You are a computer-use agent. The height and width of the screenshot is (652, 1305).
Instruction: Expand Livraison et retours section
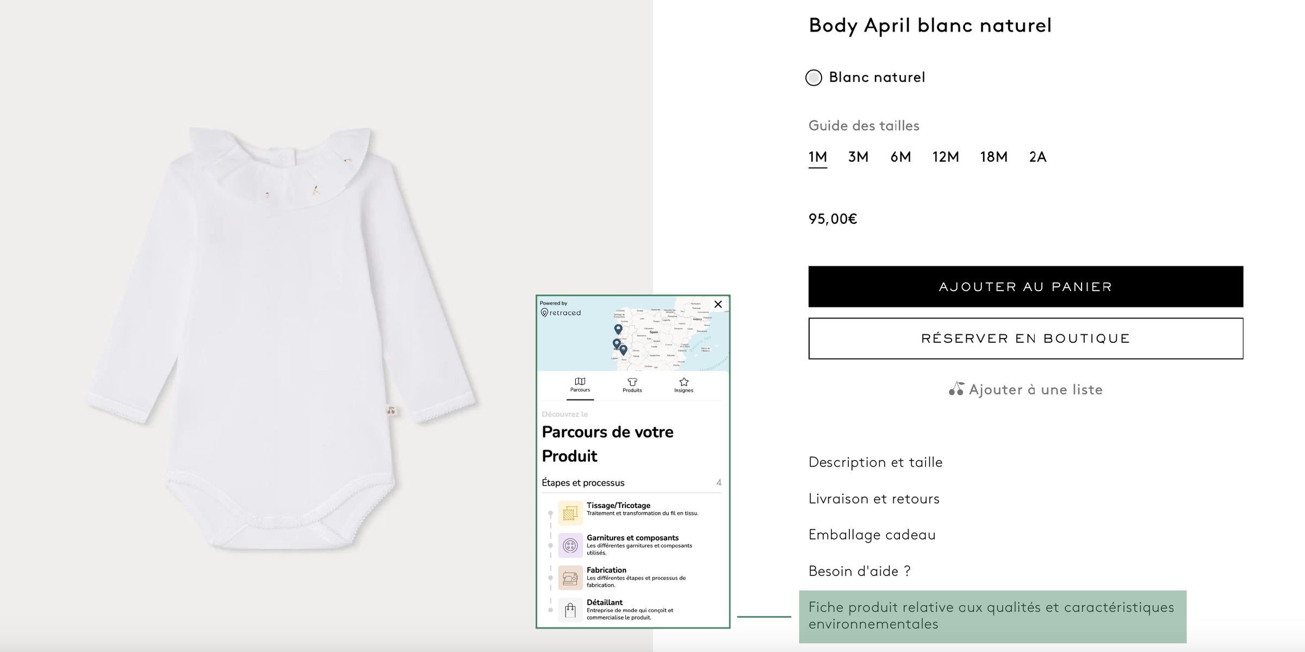[x=874, y=499]
